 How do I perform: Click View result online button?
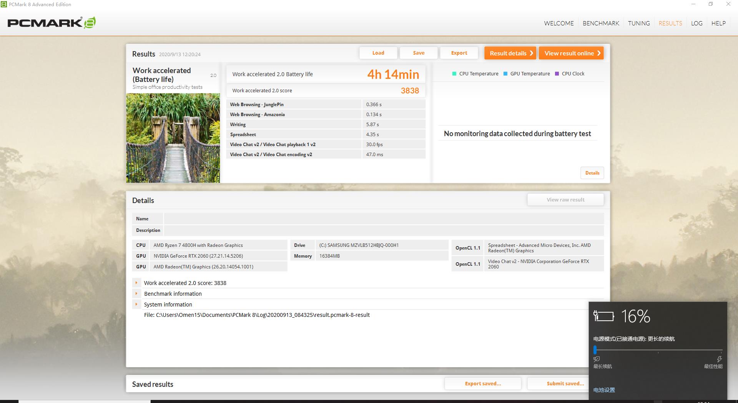pyautogui.click(x=571, y=53)
